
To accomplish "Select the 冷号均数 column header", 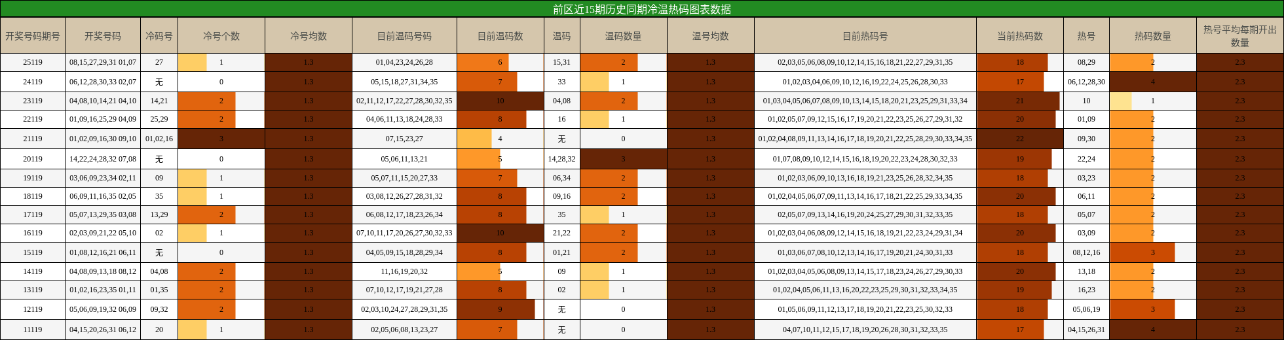I will click(x=309, y=36).
